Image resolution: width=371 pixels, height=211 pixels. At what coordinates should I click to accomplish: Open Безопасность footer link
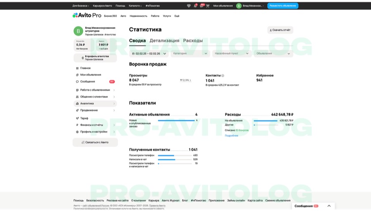coord(95,200)
